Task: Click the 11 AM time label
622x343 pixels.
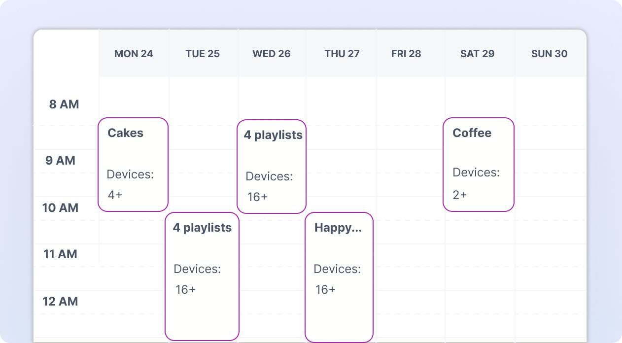Action: [x=60, y=254]
